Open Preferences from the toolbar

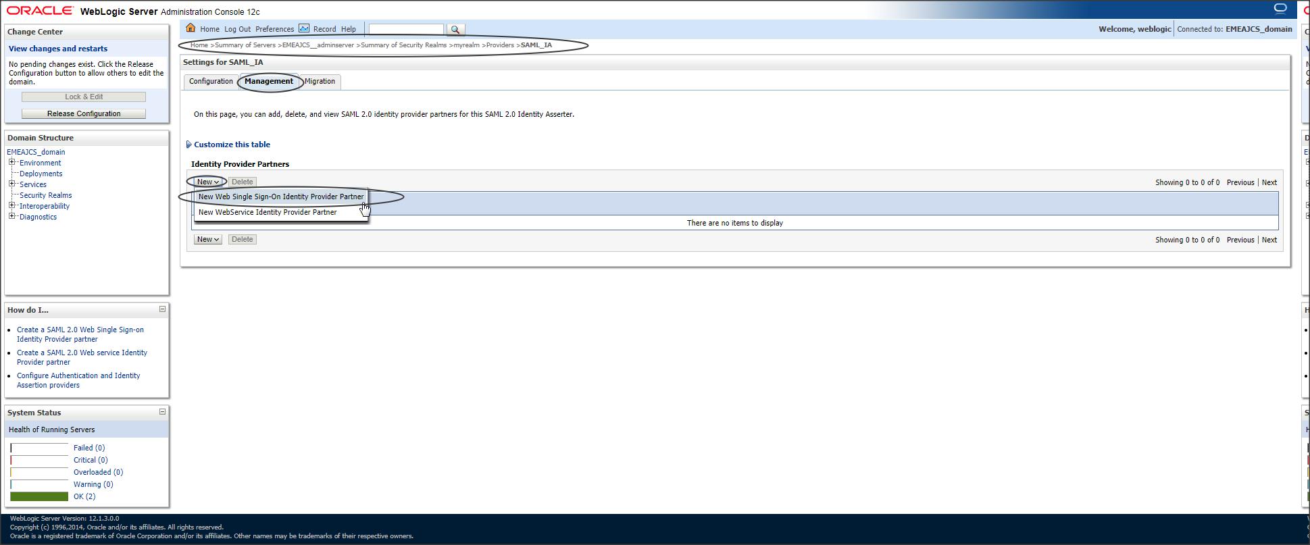coord(274,30)
